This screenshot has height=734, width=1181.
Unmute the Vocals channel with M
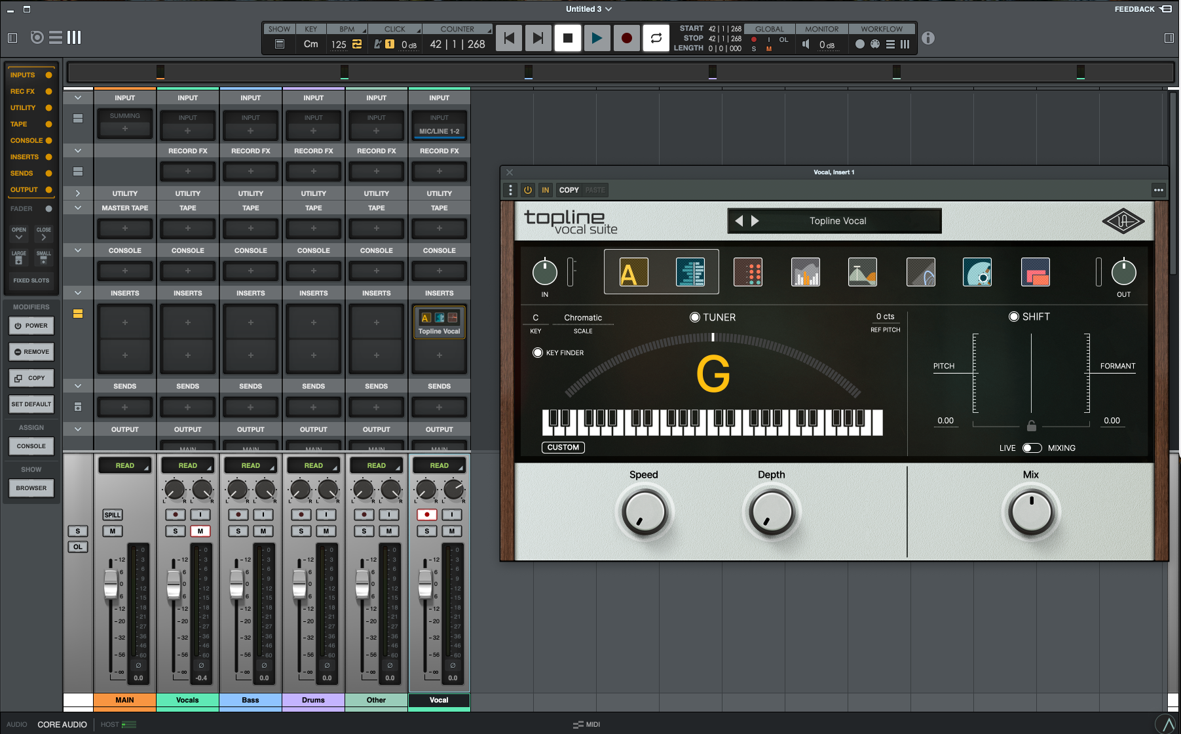coord(200,531)
